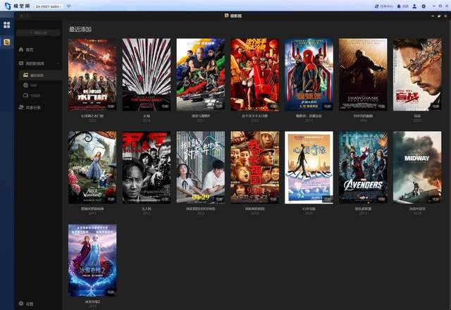The height and width of the screenshot is (310, 451).
Task: Click the add library button in sidebar
Action: pos(39,33)
